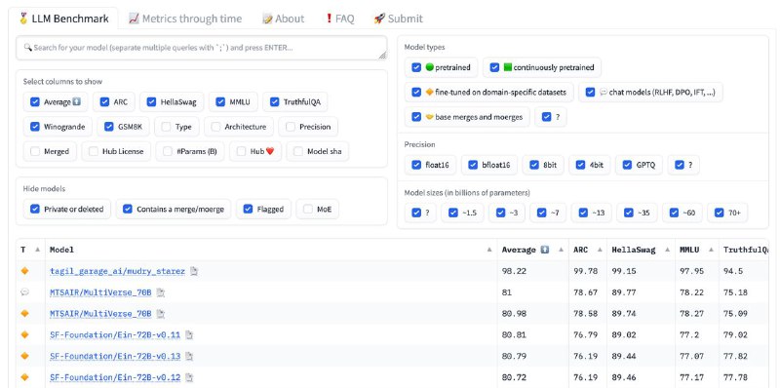Enable the Type column checkbox
The image size is (780, 388).
click(166, 127)
